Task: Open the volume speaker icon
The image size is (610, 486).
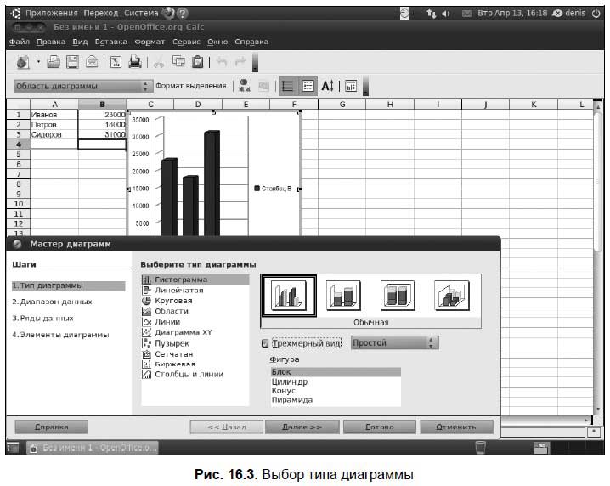Action: pos(446,14)
